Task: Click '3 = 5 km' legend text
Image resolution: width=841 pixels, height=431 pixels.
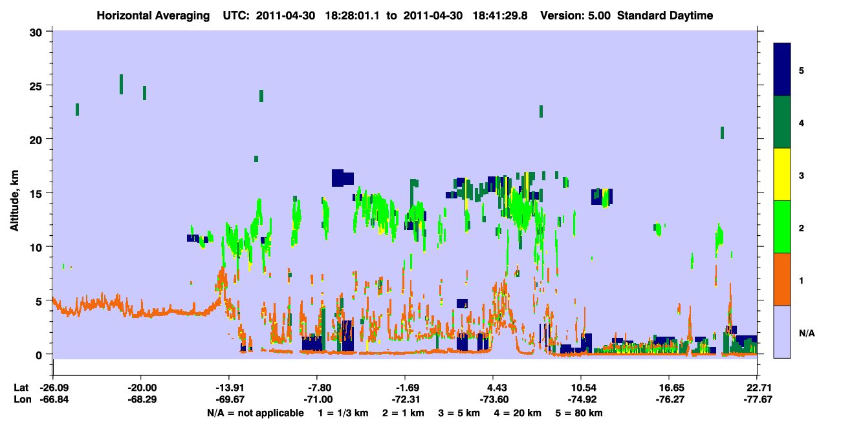Action: click(x=459, y=413)
